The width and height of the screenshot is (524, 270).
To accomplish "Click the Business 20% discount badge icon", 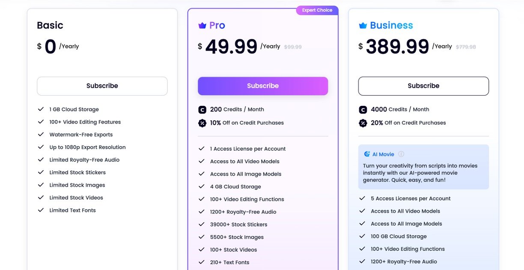I will (363, 123).
